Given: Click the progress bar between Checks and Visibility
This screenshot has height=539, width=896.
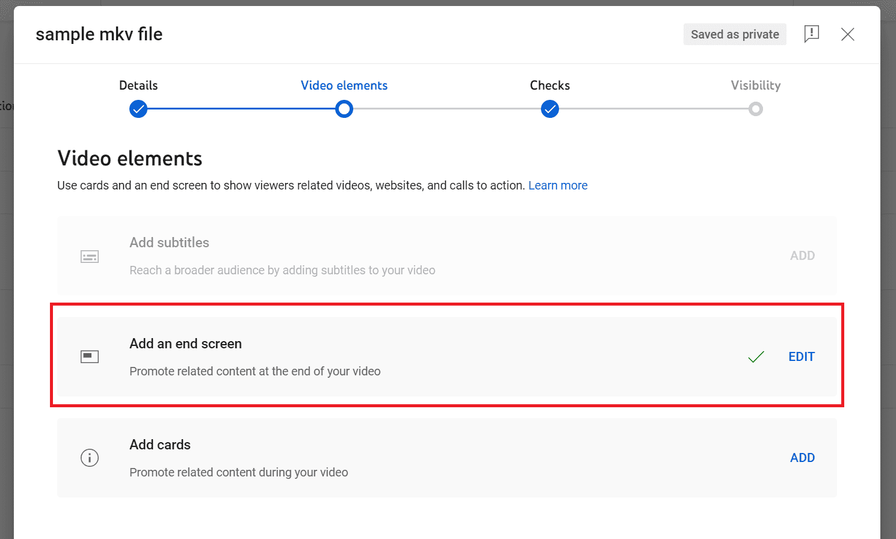Looking at the screenshot, I should coord(653,109).
